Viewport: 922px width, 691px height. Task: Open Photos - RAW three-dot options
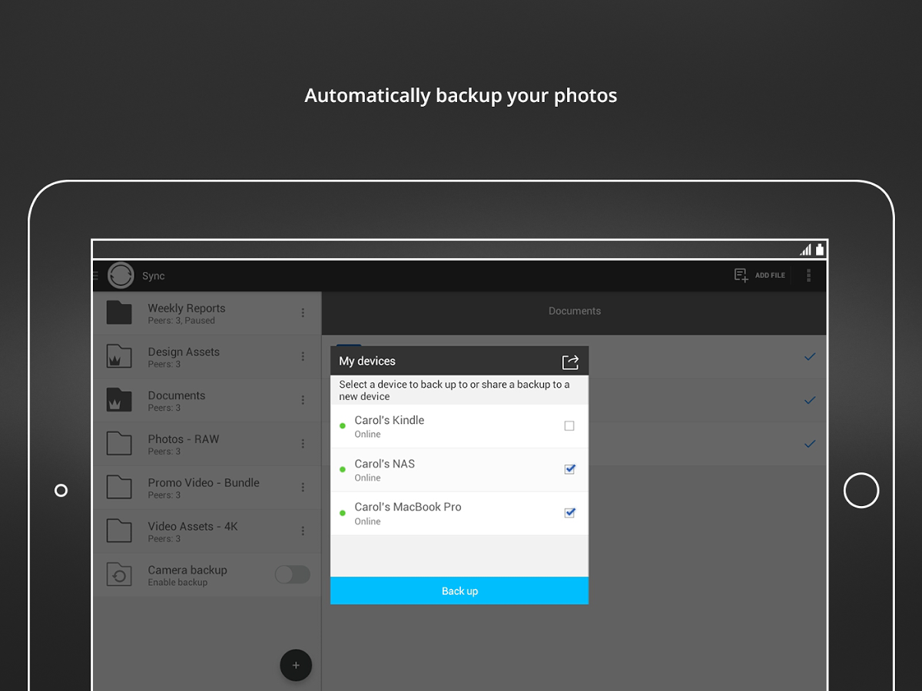pyautogui.click(x=303, y=444)
